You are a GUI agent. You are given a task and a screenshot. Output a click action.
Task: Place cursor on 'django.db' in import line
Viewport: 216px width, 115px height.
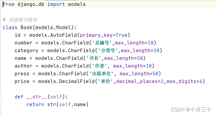[x=31, y=4]
